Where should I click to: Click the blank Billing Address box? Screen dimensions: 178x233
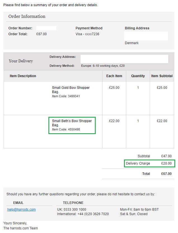[146, 36]
